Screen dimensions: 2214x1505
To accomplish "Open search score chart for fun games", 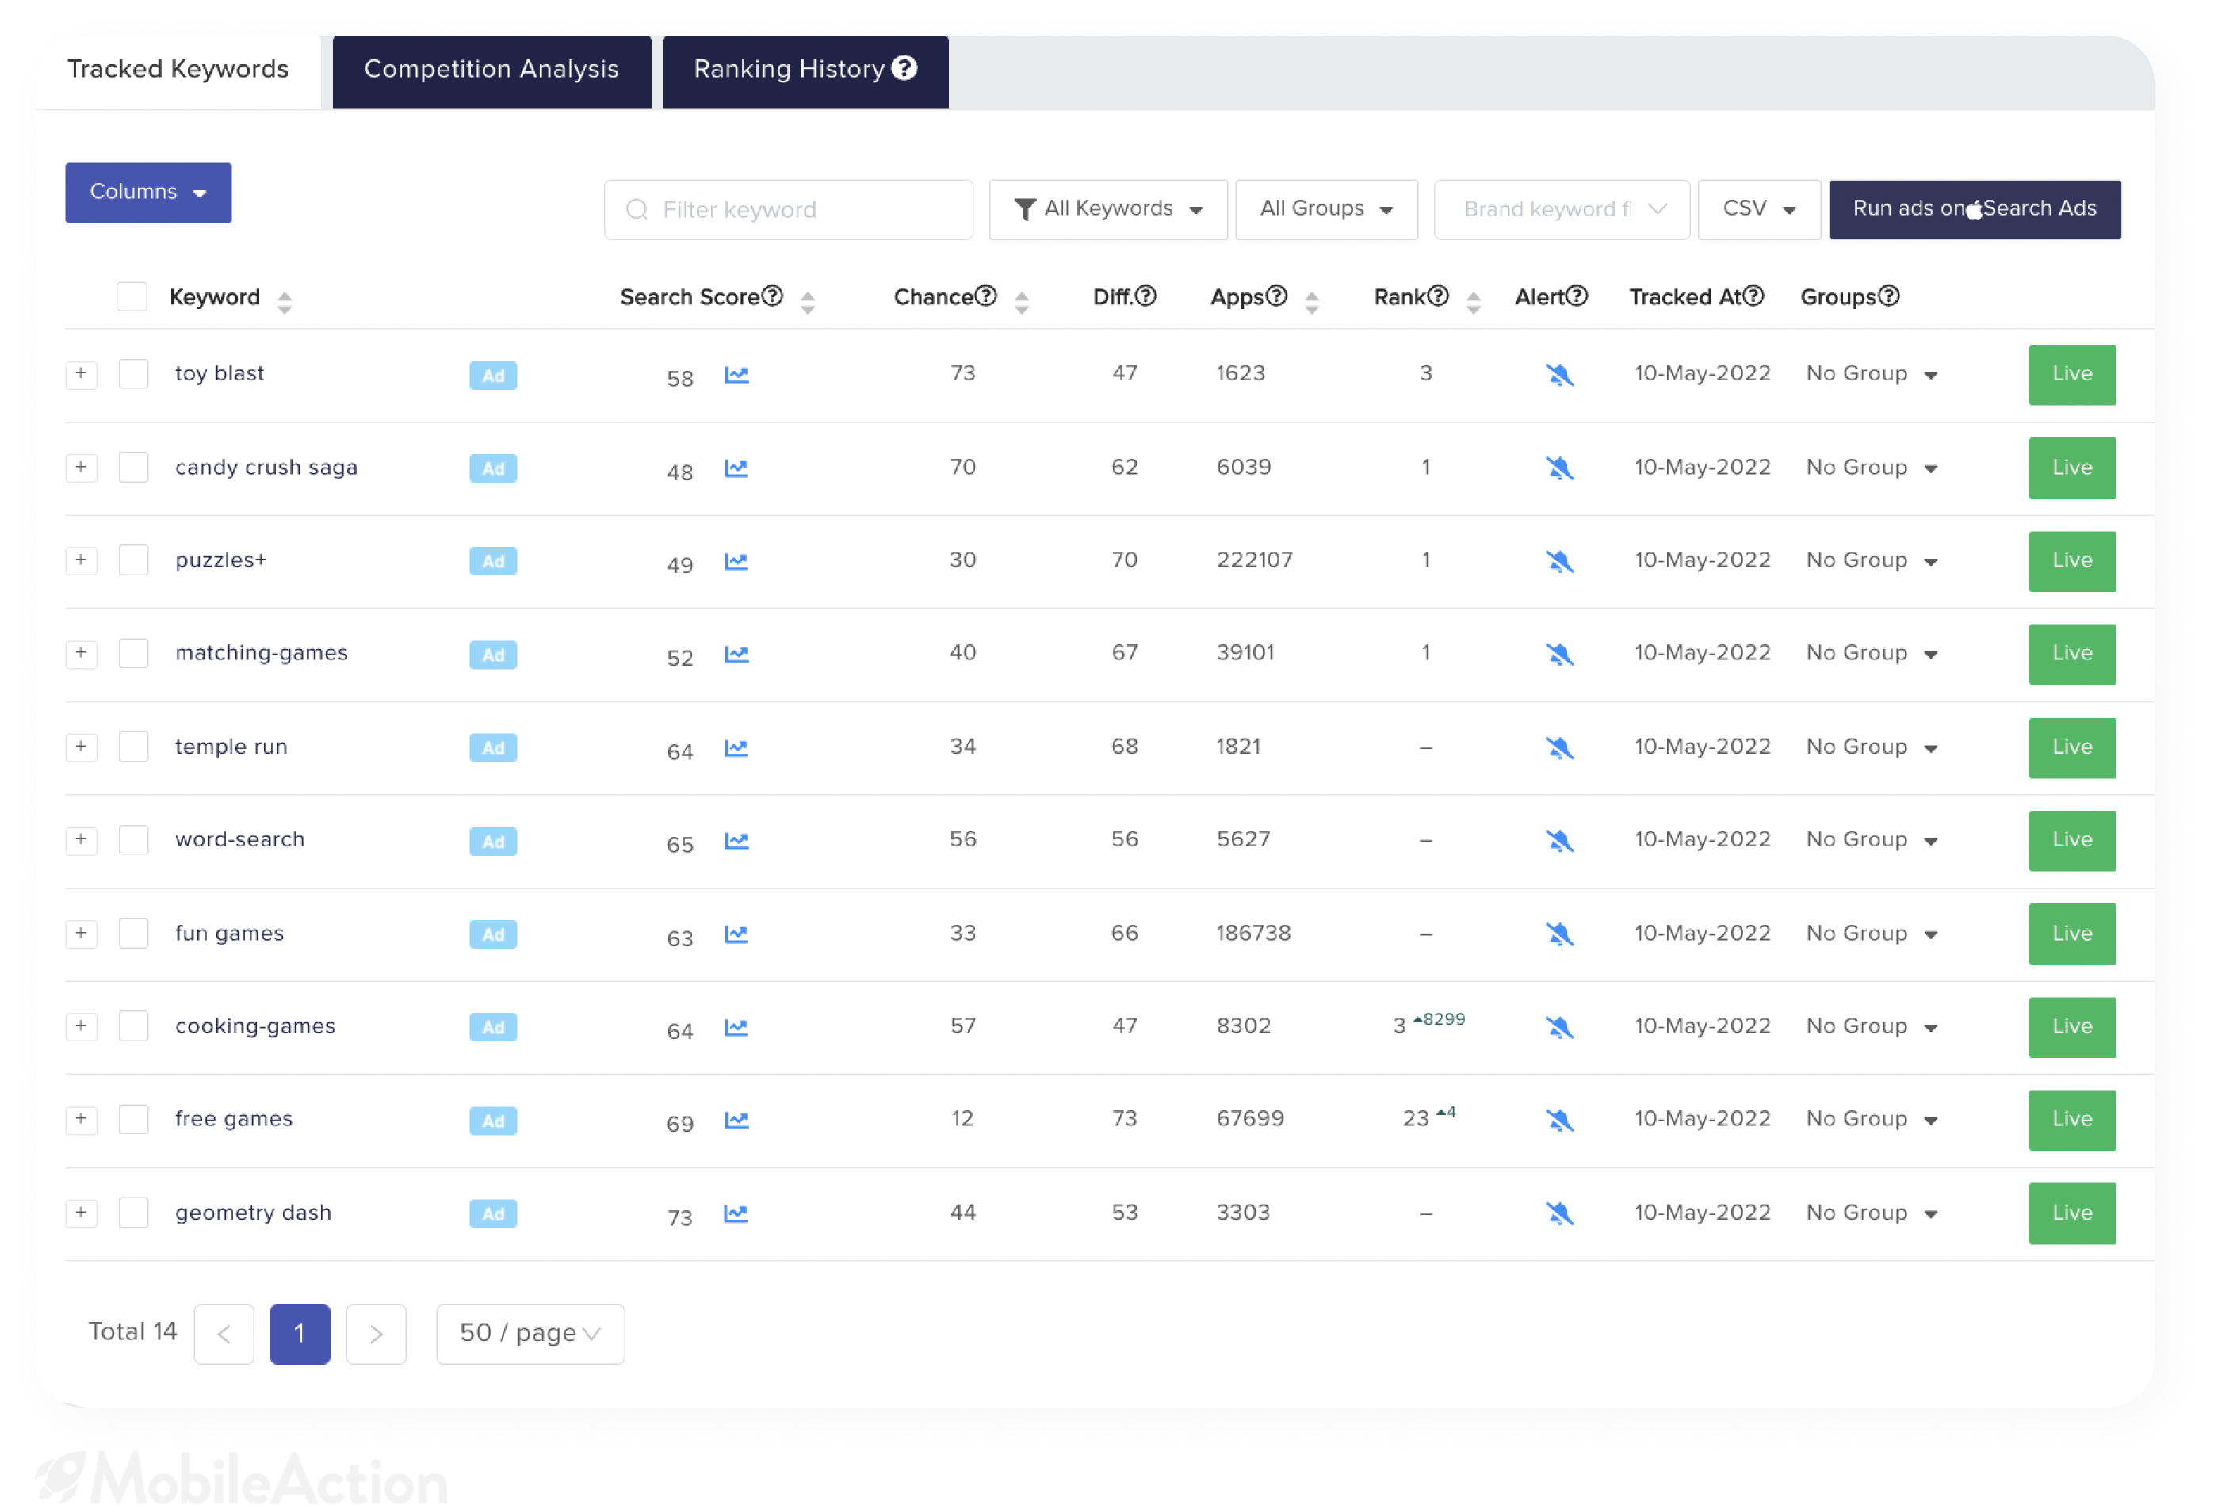I will pos(736,934).
